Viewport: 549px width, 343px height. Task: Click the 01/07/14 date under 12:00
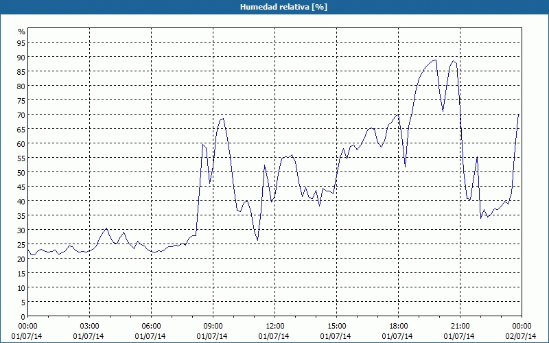[274, 336]
